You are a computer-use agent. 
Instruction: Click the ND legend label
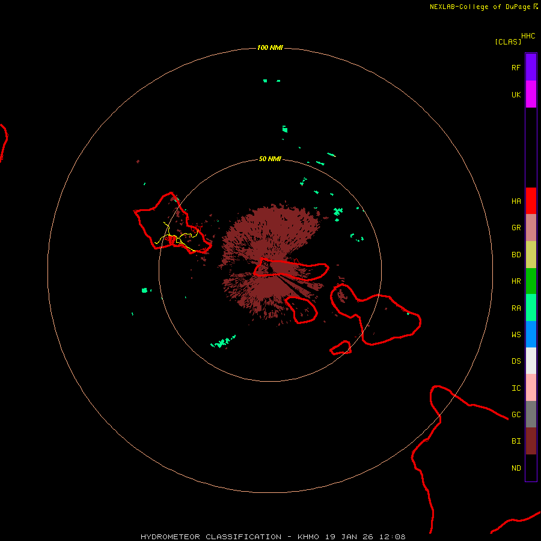pos(516,468)
